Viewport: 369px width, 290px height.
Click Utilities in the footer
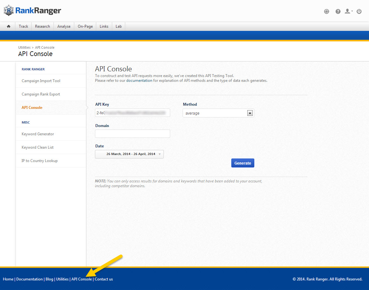pyautogui.click(x=62, y=279)
